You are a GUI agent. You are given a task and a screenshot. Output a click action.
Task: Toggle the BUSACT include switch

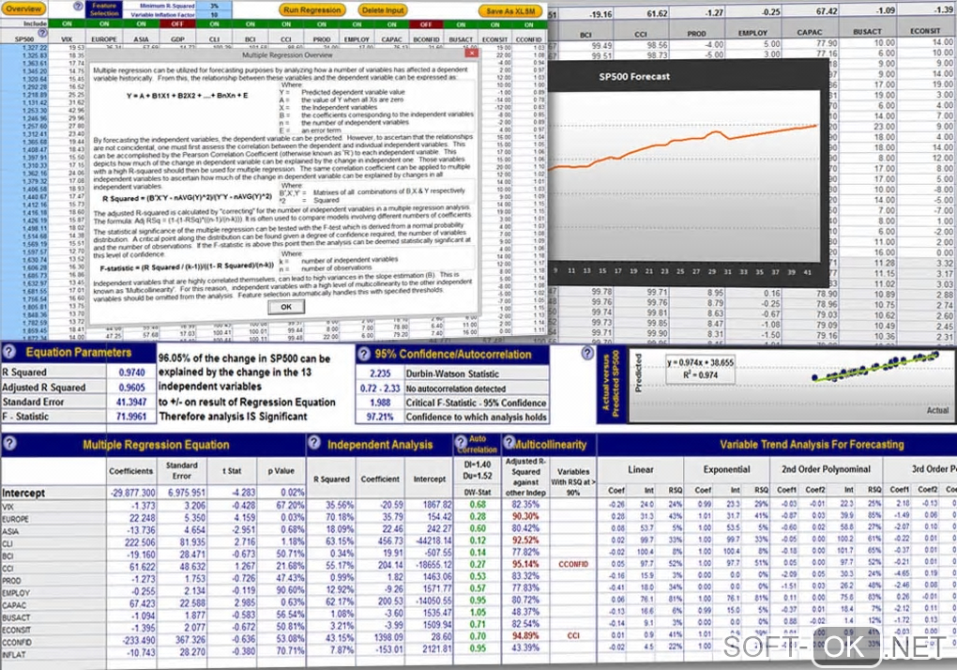(x=461, y=24)
